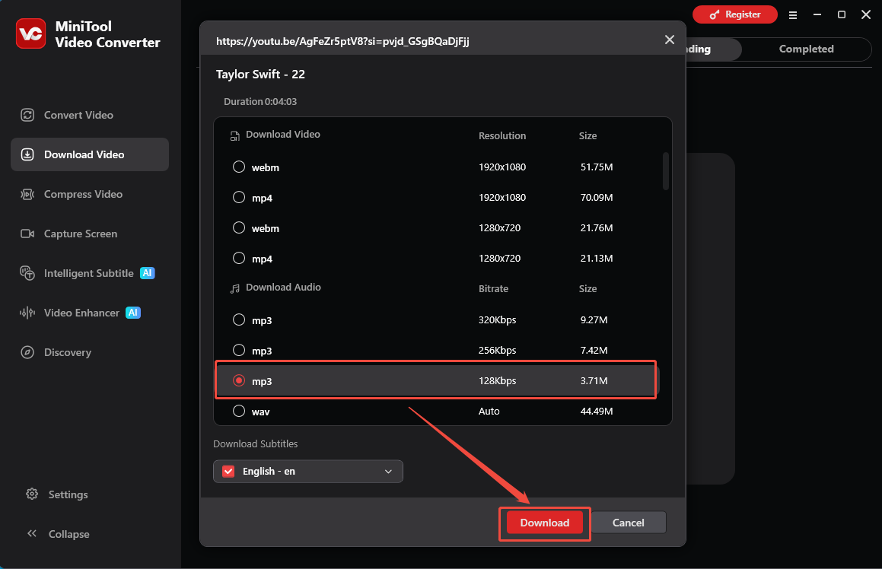Click the MiniTool Video Converter logo icon
Screen dimensions: 882x569
(31, 33)
